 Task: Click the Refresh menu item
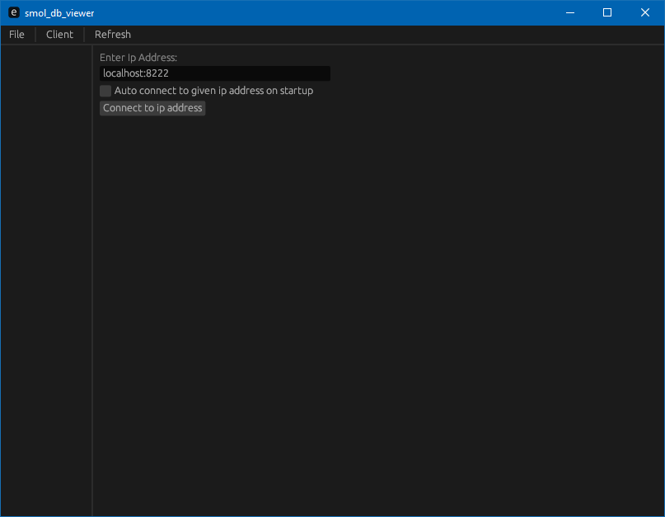click(112, 35)
